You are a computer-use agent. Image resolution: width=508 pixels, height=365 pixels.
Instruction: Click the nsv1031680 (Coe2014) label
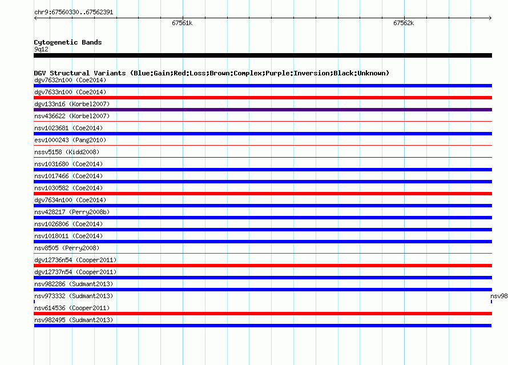pos(68,164)
